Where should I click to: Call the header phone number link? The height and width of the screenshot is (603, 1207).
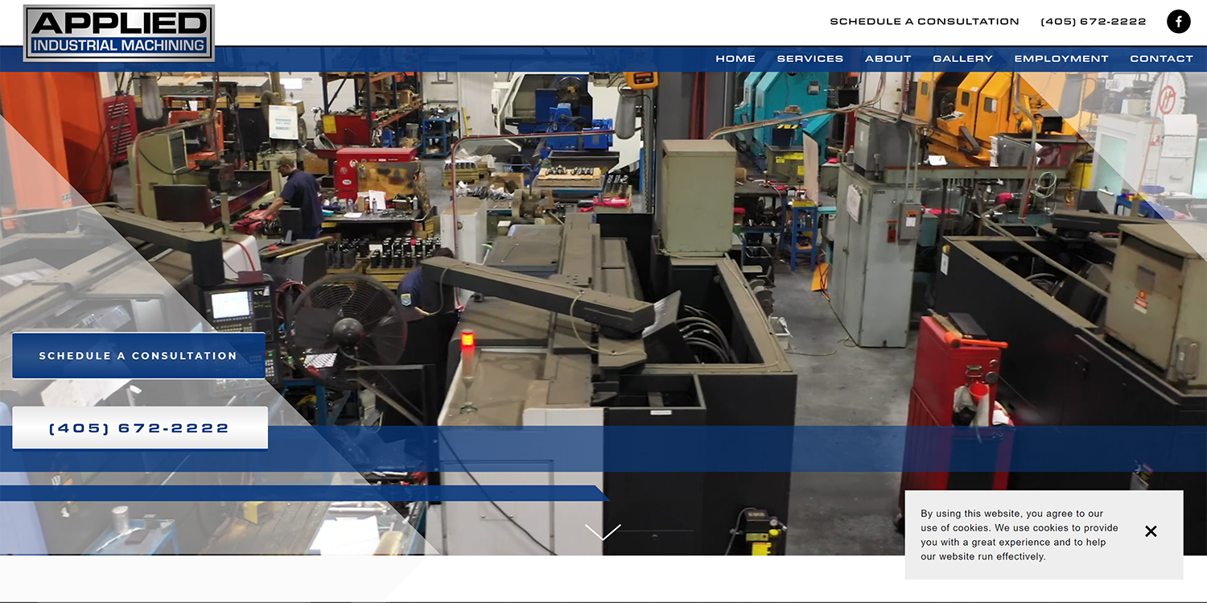point(1094,22)
